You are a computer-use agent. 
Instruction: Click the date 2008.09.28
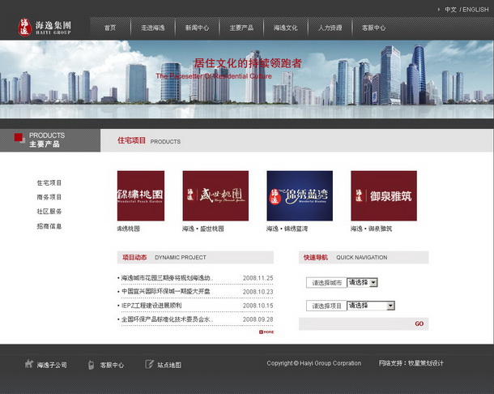point(258,319)
